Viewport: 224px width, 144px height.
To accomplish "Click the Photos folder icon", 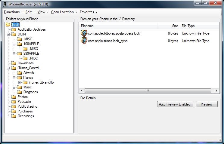I will pos(14,97).
